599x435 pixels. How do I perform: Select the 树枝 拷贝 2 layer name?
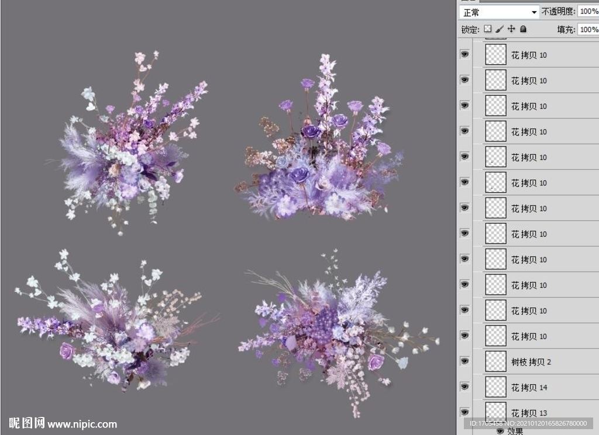[x=531, y=362]
